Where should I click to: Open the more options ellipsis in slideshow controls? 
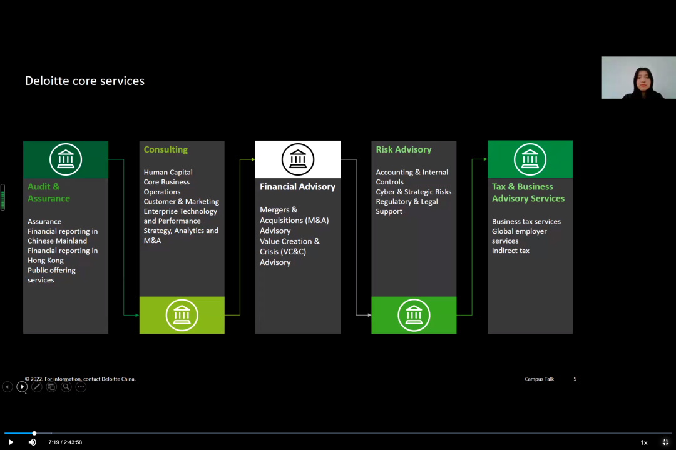click(81, 387)
